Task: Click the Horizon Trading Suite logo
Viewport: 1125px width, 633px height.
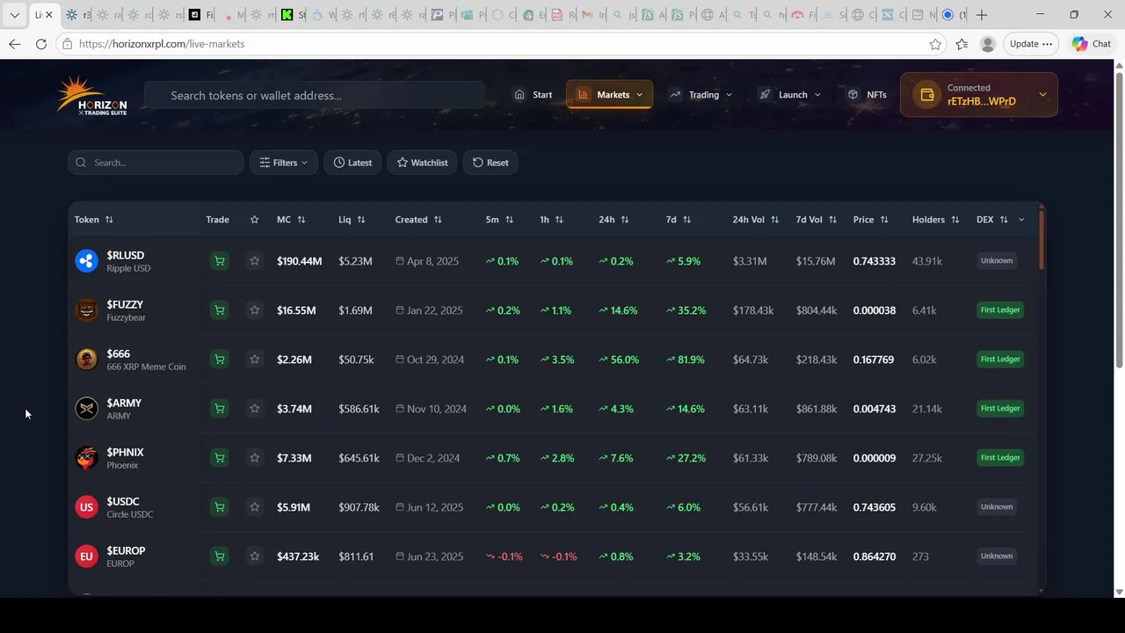Action: pyautogui.click(x=91, y=95)
